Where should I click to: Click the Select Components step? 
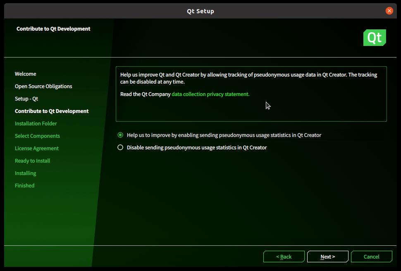click(37, 136)
